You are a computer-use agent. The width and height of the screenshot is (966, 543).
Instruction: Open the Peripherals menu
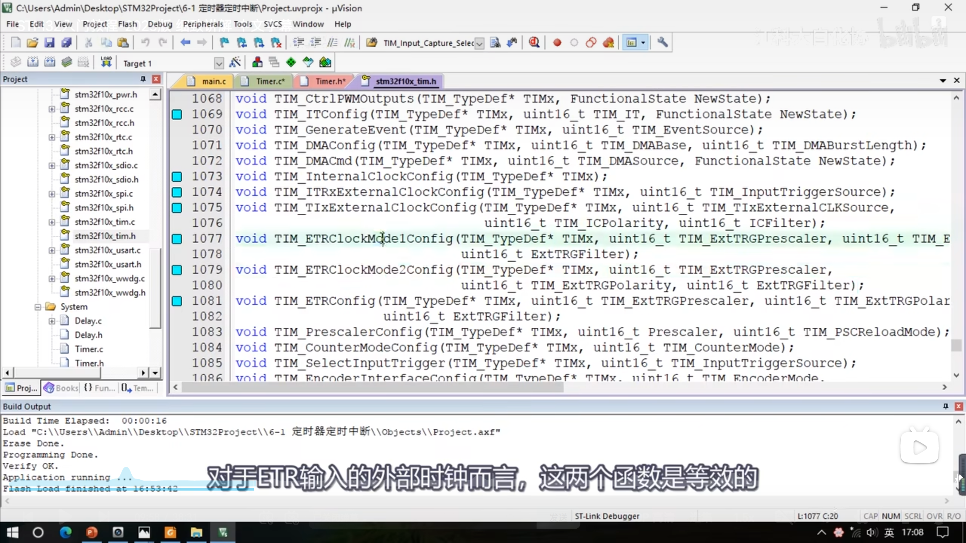pos(203,24)
